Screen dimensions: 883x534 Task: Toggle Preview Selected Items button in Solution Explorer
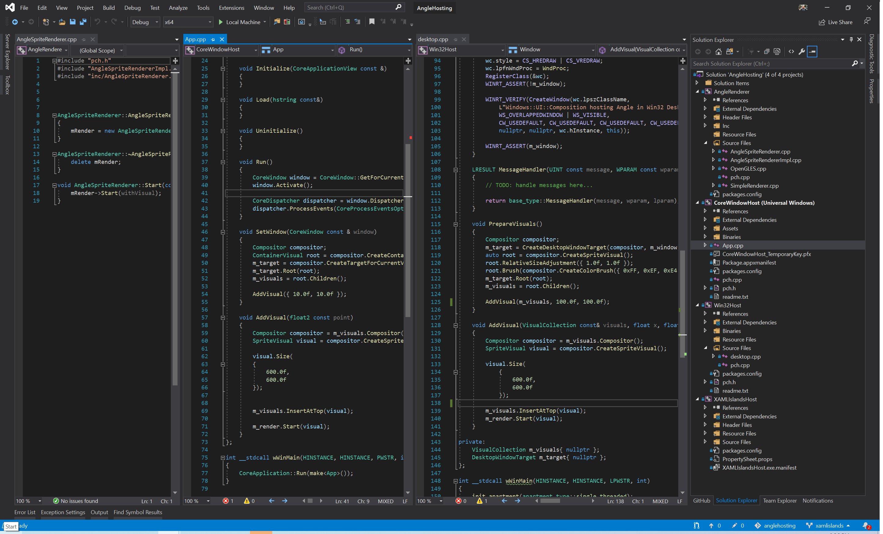click(x=812, y=52)
